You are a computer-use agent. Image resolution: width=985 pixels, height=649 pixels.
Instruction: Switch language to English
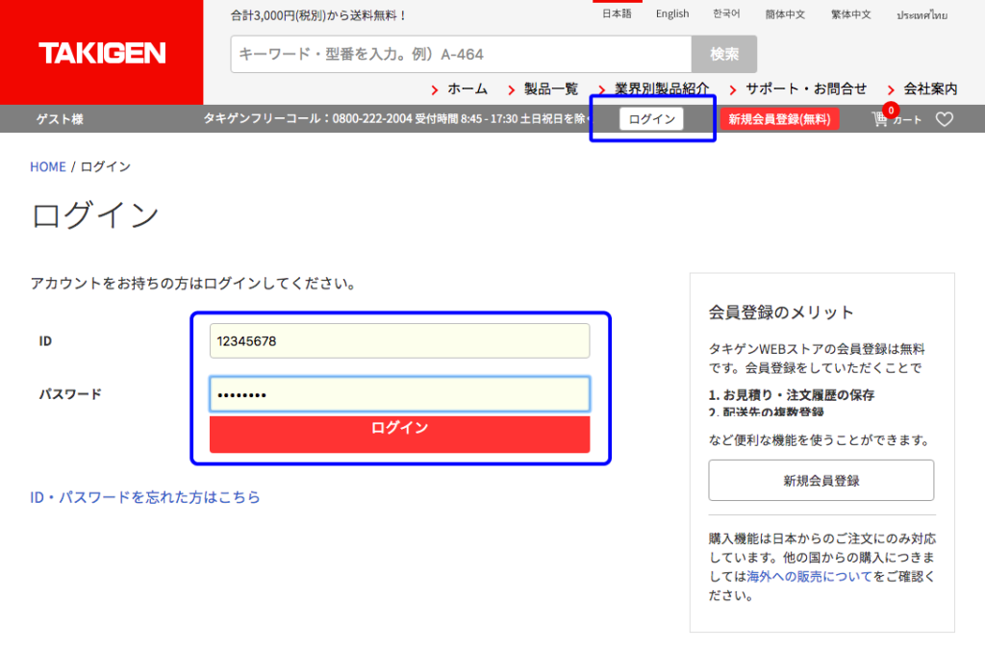click(x=672, y=13)
